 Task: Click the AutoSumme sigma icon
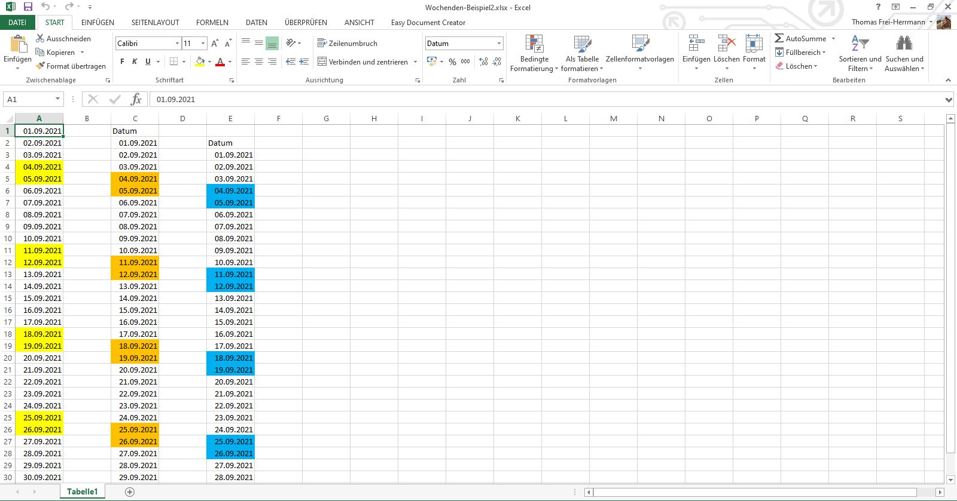tap(779, 38)
